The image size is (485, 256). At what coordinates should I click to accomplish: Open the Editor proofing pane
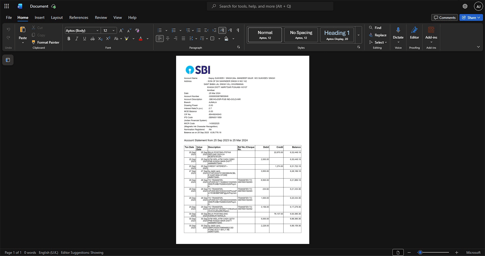point(414,33)
